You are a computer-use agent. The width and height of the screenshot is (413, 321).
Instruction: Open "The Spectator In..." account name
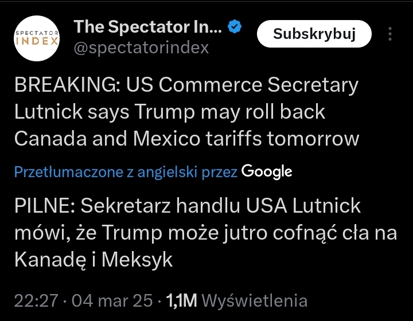click(x=147, y=27)
